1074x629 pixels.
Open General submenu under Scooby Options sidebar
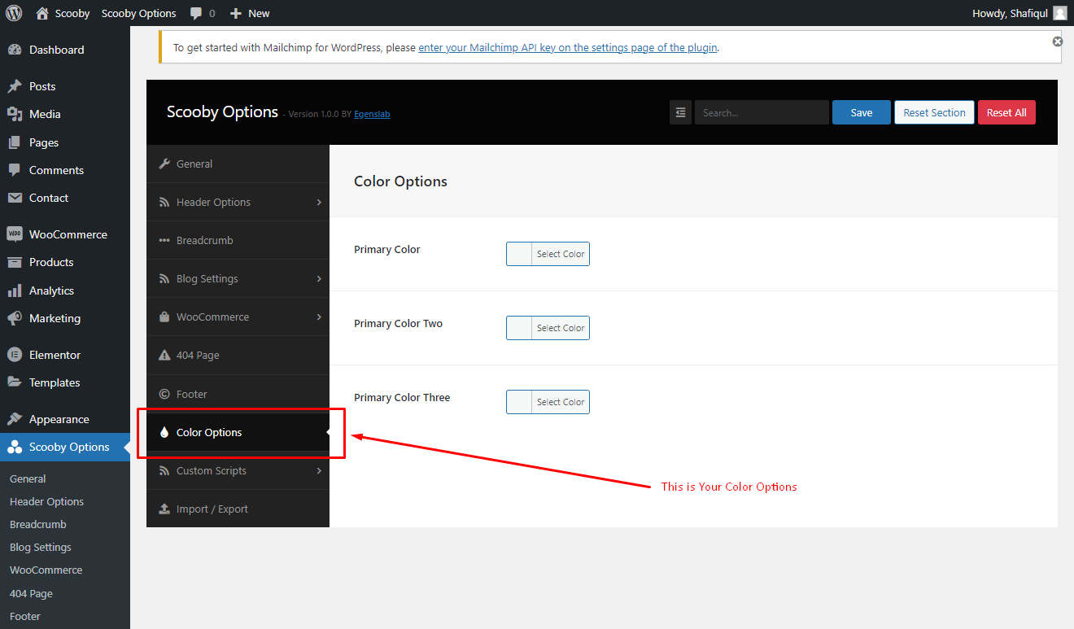28,478
